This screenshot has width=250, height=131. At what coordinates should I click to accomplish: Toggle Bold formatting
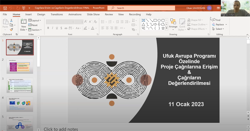point(48,28)
